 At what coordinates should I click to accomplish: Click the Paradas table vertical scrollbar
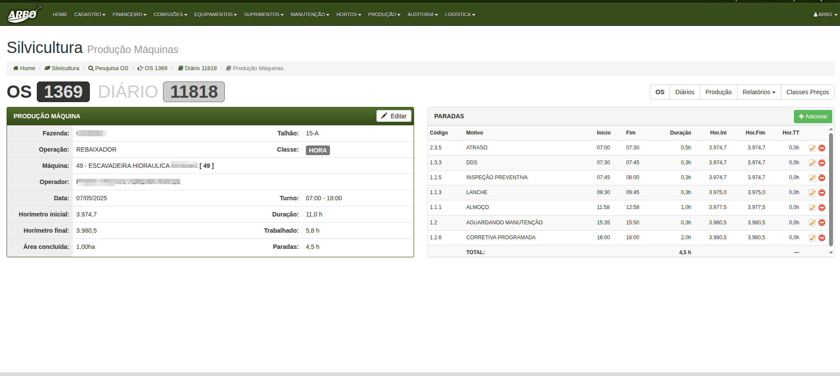831,188
